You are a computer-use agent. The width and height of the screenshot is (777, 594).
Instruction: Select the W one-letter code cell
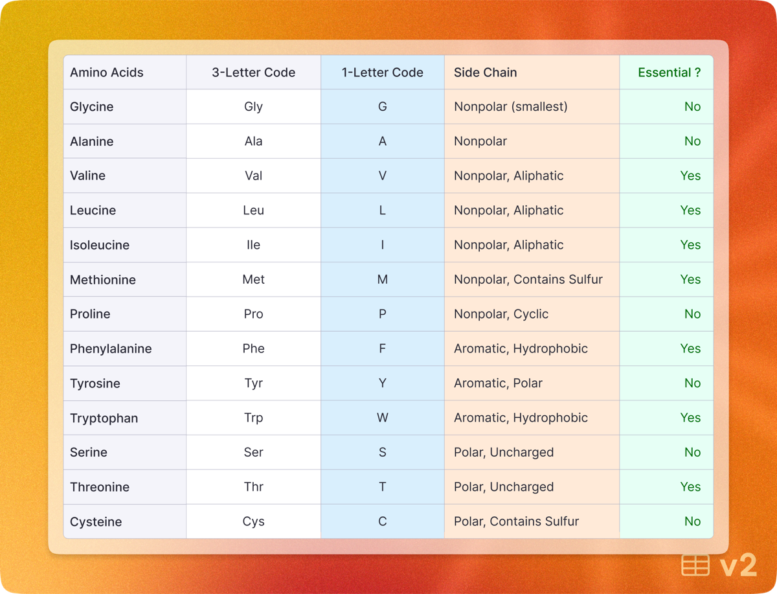[x=383, y=418]
